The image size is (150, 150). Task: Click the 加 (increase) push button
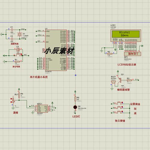pyautogui.click(x=119, y=108)
